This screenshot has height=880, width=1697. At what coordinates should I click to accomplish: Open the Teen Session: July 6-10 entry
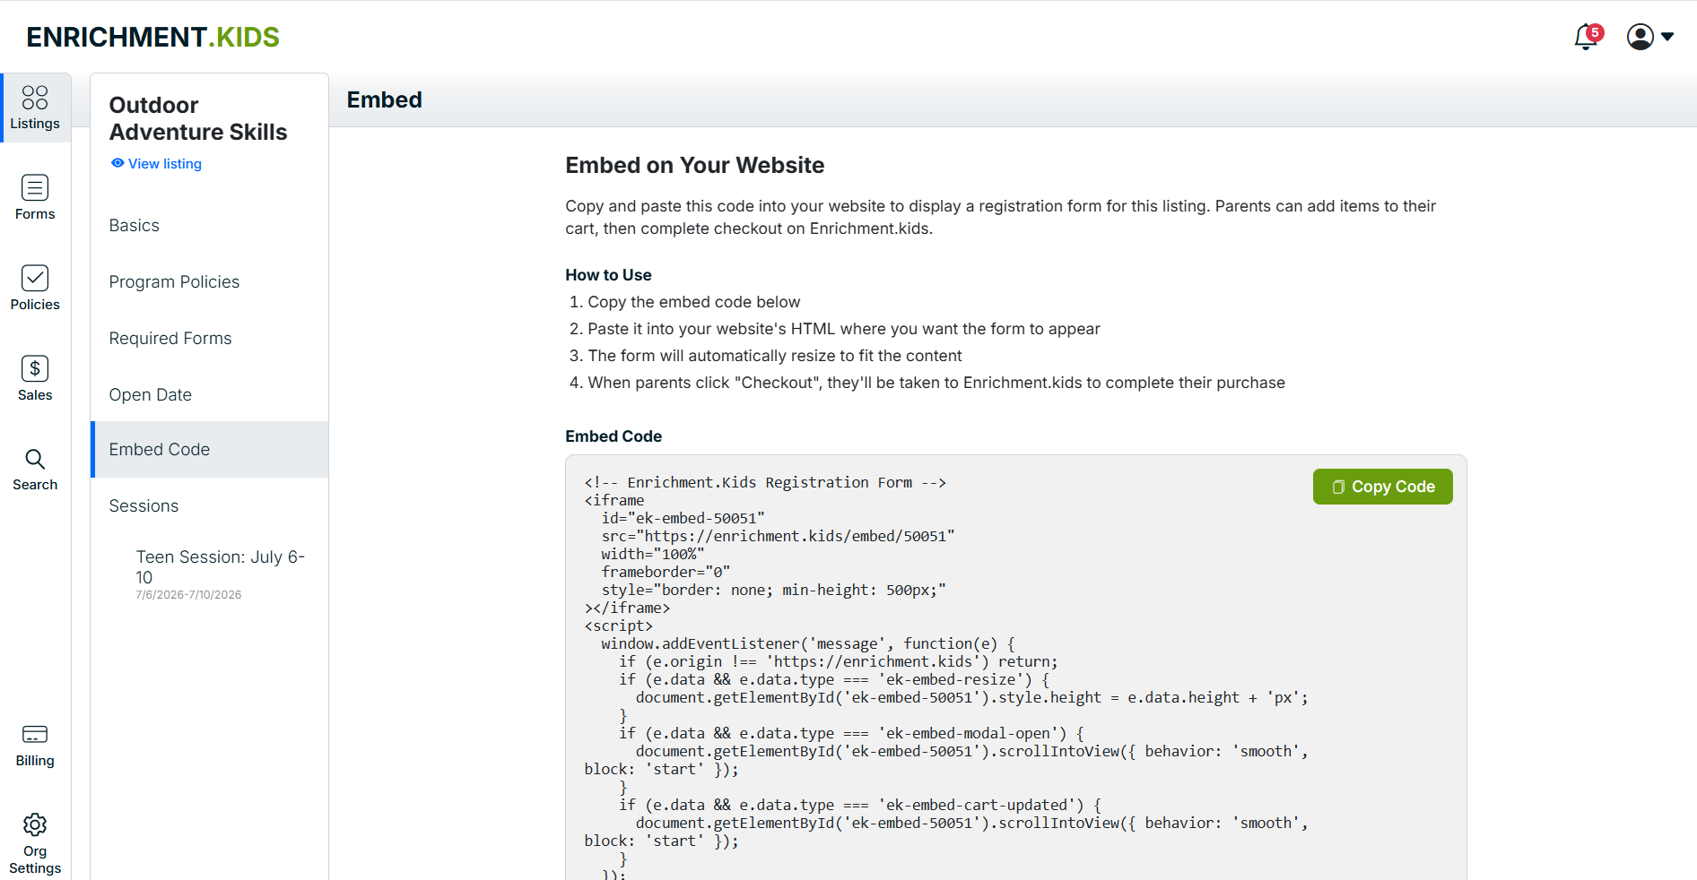(x=221, y=567)
